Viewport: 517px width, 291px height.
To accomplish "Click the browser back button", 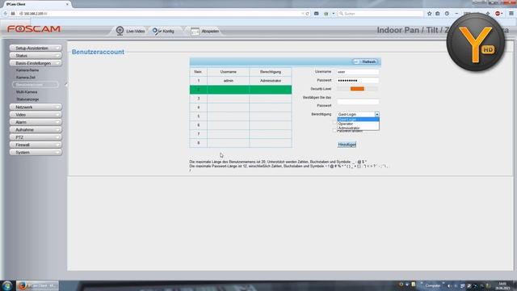I will [x=6, y=14].
